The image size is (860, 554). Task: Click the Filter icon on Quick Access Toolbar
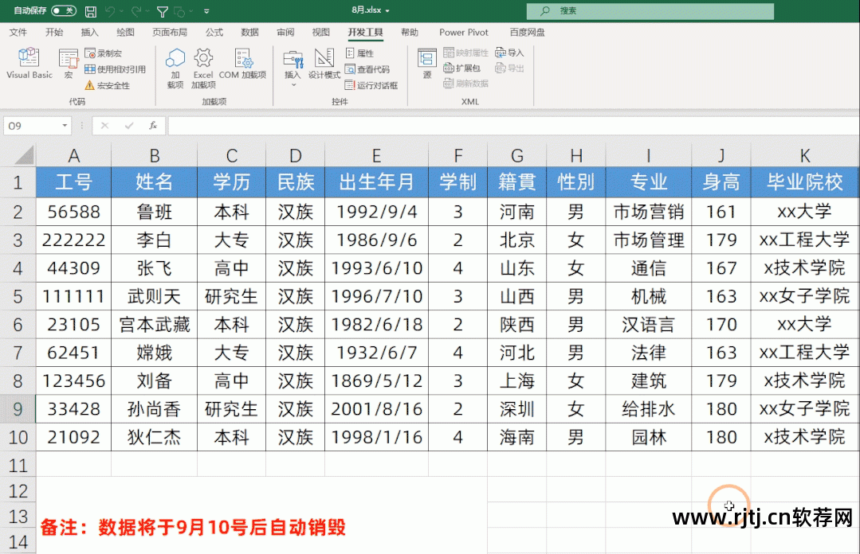162,10
